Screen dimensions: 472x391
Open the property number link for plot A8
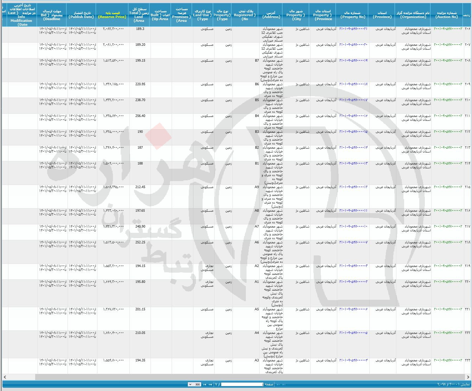click(x=353, y=211)
